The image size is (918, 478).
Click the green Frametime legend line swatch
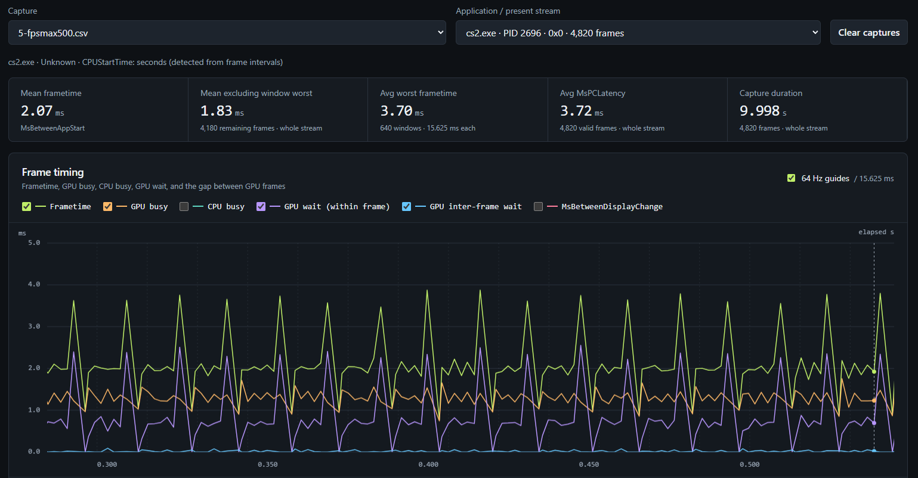point(41,207)
